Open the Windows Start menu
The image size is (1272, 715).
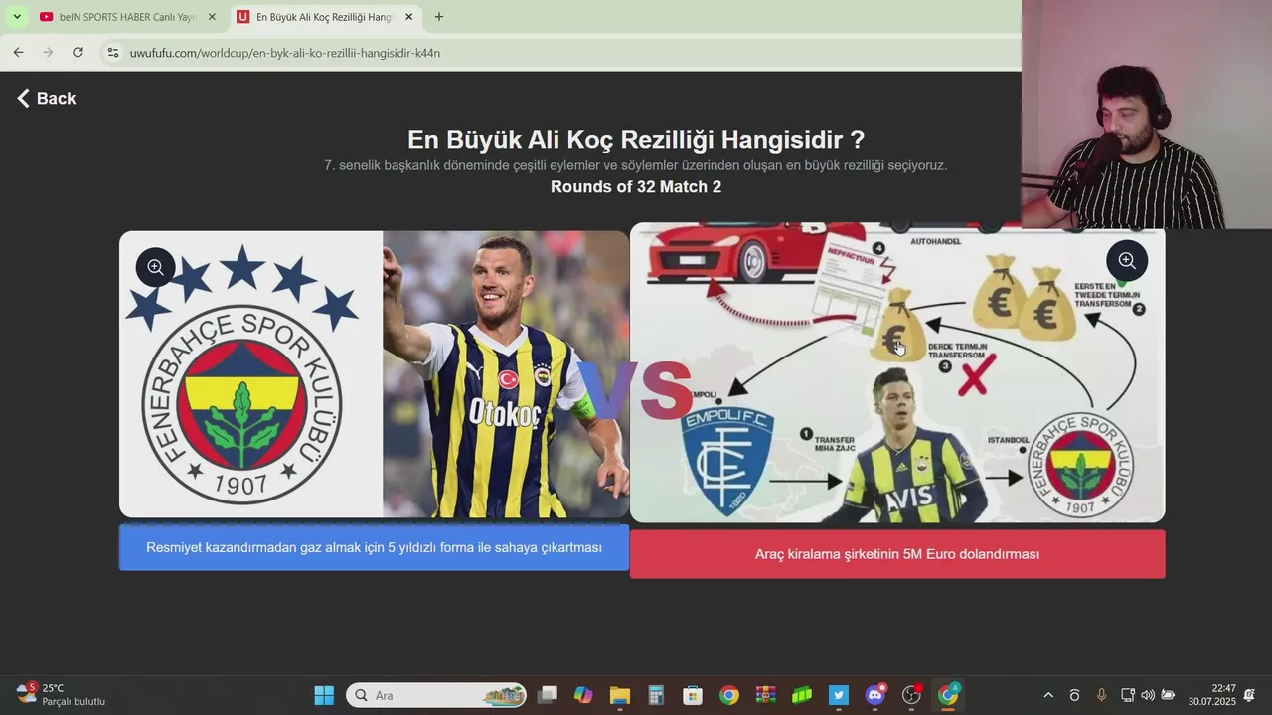324,695
